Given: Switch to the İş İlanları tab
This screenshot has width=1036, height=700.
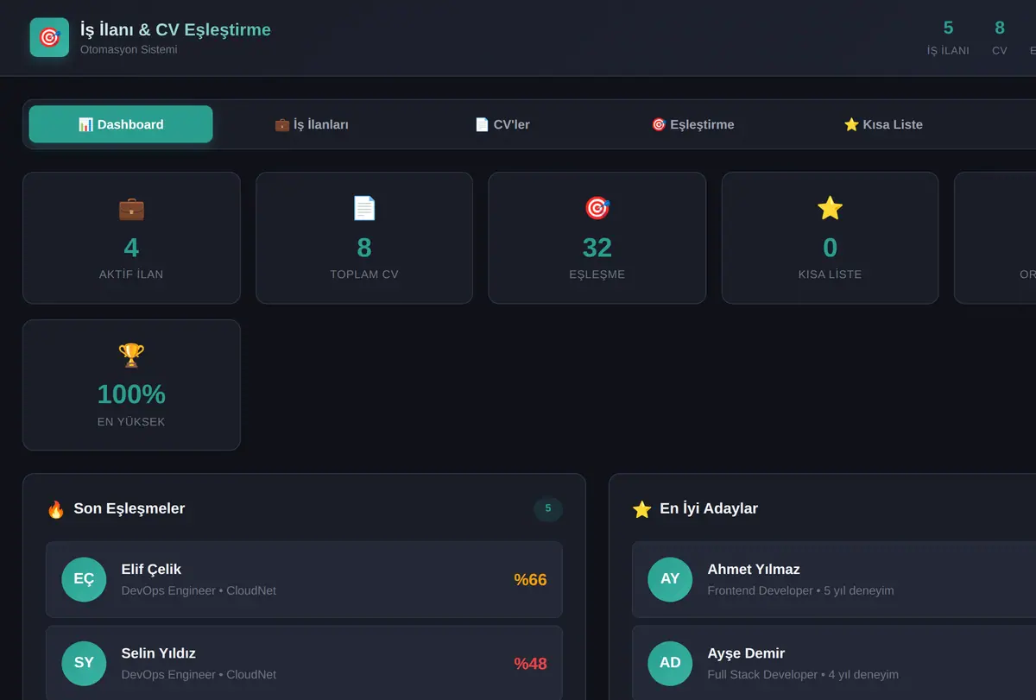Looking at the screenshot, I should (312, 124).
